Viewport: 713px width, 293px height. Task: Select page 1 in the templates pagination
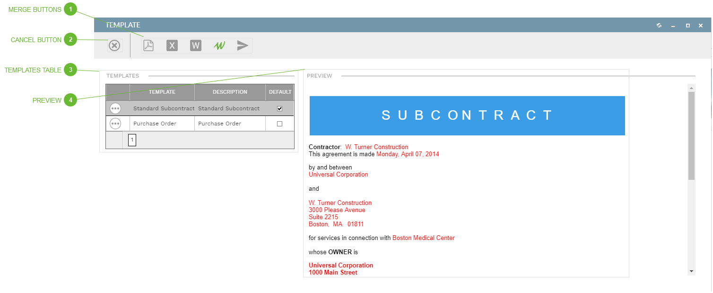[x=132, y=140]
